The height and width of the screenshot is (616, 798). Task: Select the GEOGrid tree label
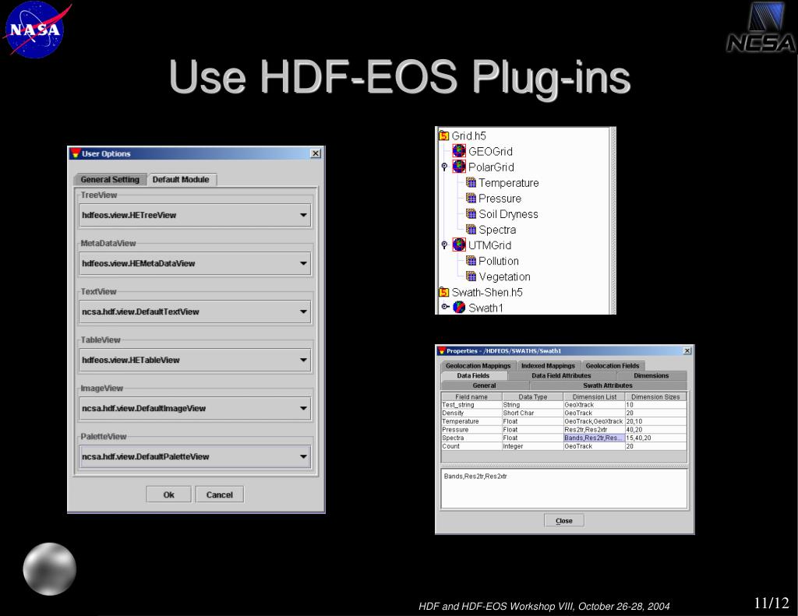pyautogui.click(x=491, y=152)
